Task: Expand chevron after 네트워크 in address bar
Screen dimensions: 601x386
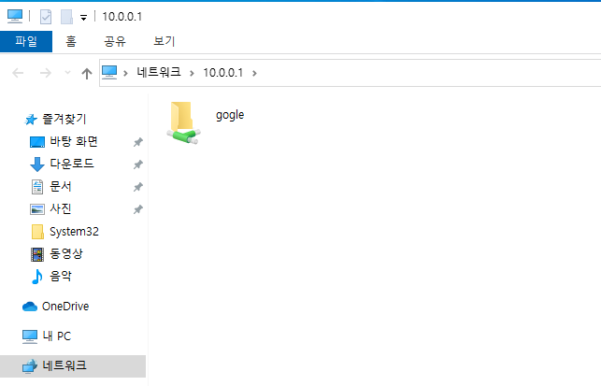Action: (192, 73)
